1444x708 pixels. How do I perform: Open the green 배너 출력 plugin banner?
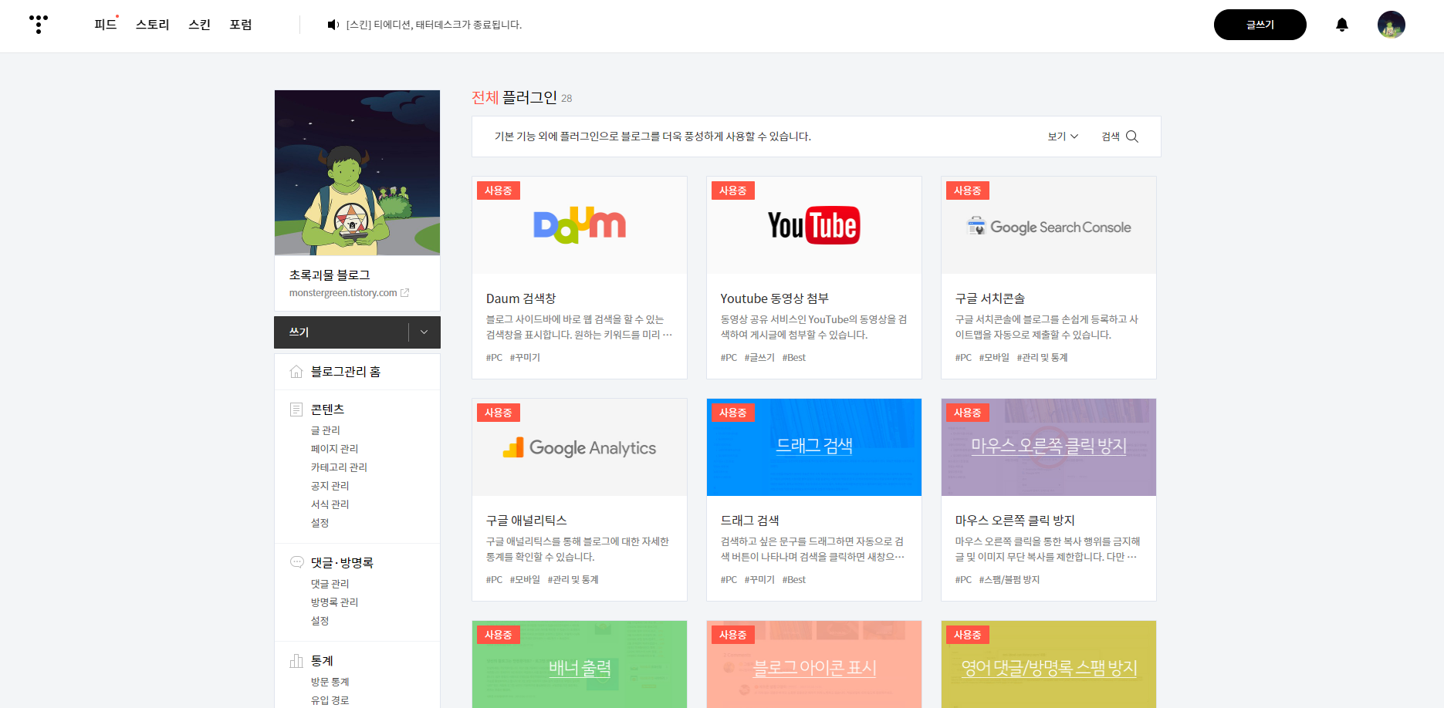(580, 665)
